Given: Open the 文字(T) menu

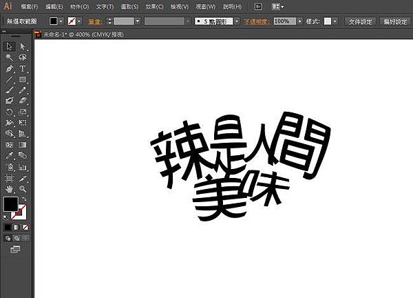Looking at the screenshot, I should pos(105,7).
